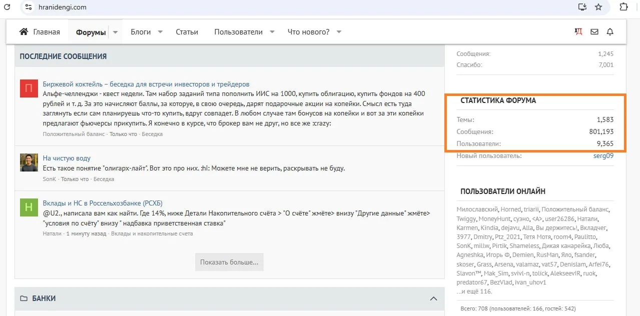Expand the Пользователи dropdown arrow
This screenshot has height=316, width=640.
(x=272, y=32)
